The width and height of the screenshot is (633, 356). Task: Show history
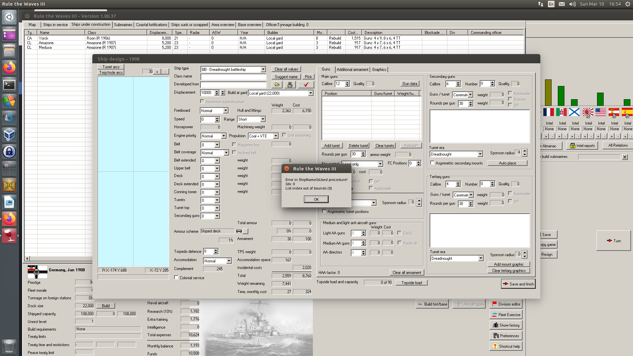pos(506,325)
